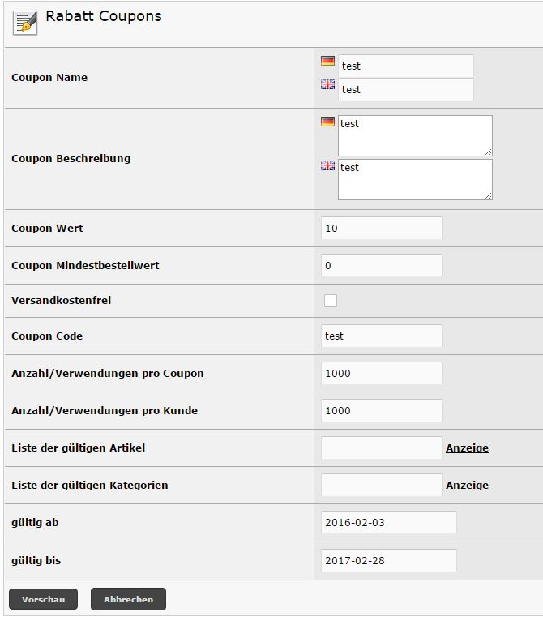
Task: Click into the German description textarea
Action: (x=414, y=135)
